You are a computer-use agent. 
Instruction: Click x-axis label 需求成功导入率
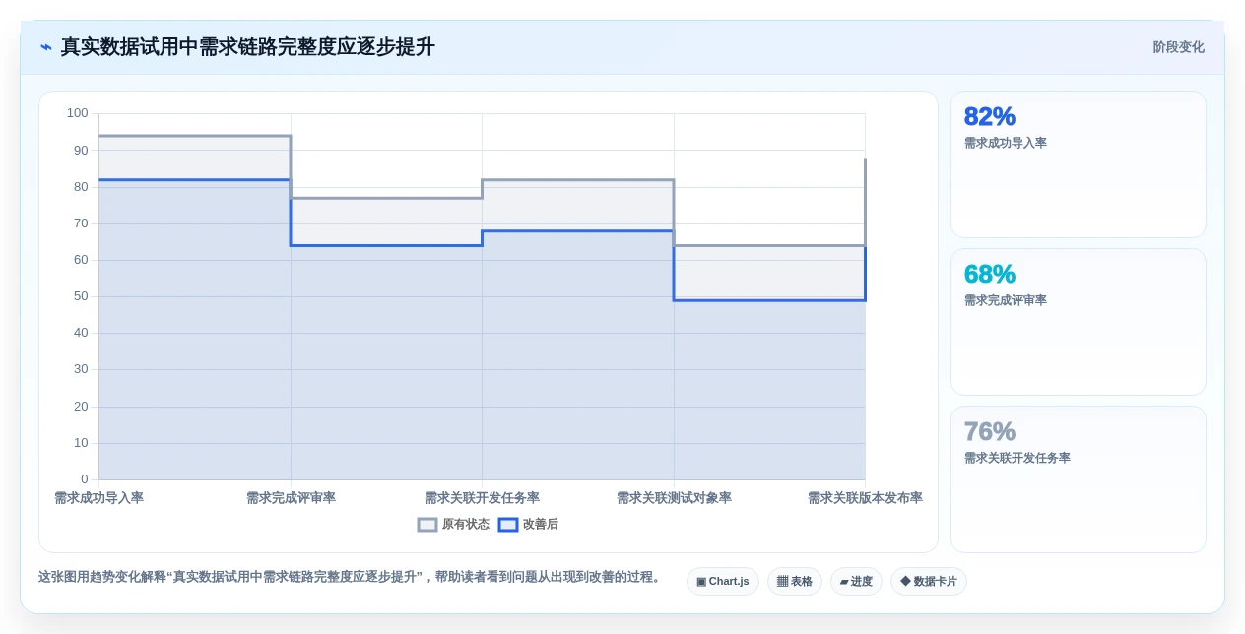pos(98,498)
